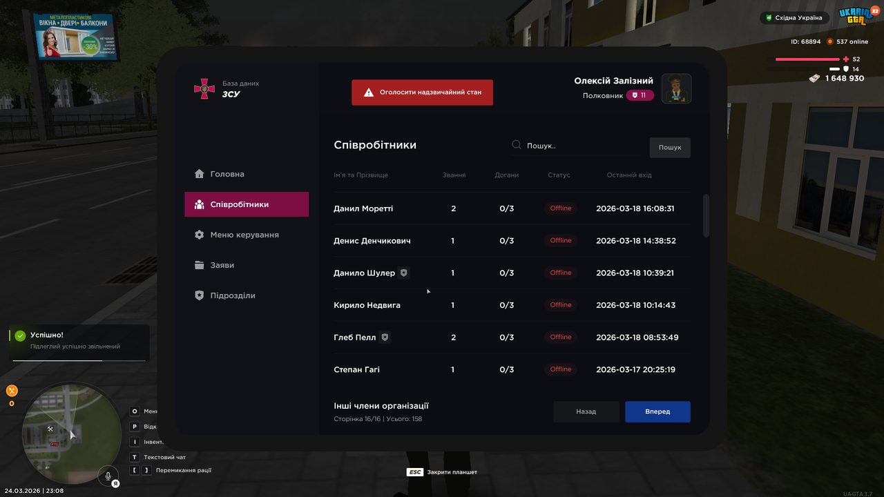Click the money icon beside 1 648 930
The width and height of the screenshot is (884, 497).
tap(815, 79)
